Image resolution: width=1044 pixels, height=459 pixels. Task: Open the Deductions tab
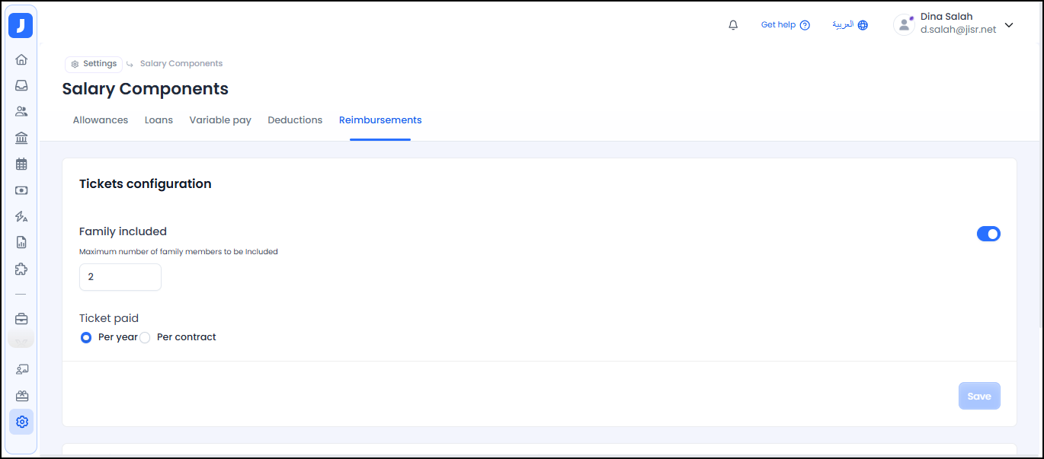tap(295, 120)
